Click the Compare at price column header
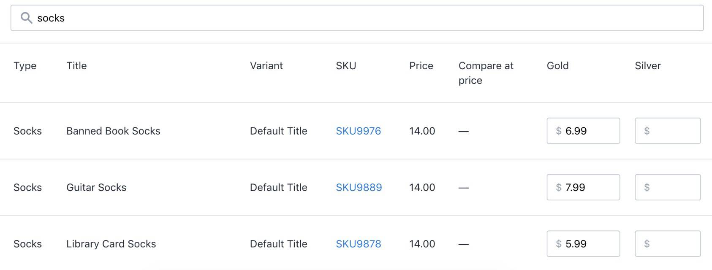Image resolution: width=712 pixels, height=270 pixels. pyautogui.click(x=486, y=73)
